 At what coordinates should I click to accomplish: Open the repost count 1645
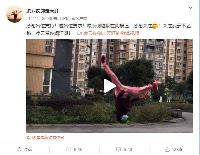coord(78,150)
